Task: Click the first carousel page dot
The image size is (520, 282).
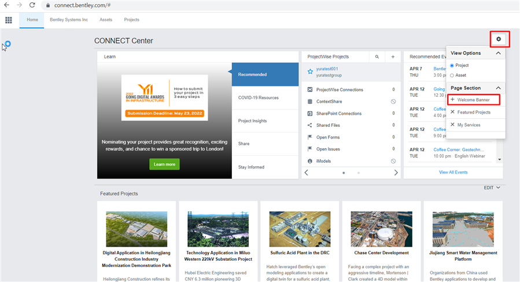Action: coord(344,173)
